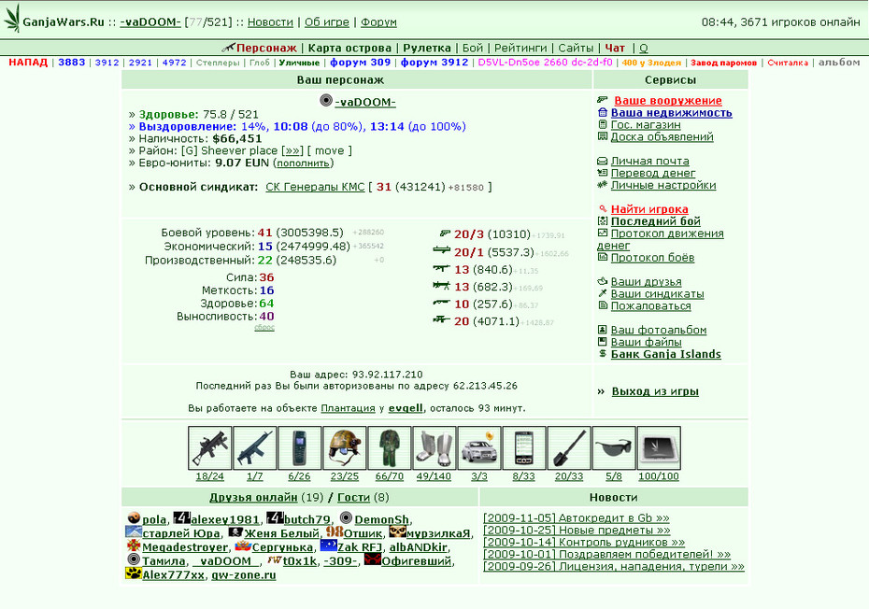Click the floppy icon beside Ваши файлы
869x609 pixels.
[x=603, y=341]
